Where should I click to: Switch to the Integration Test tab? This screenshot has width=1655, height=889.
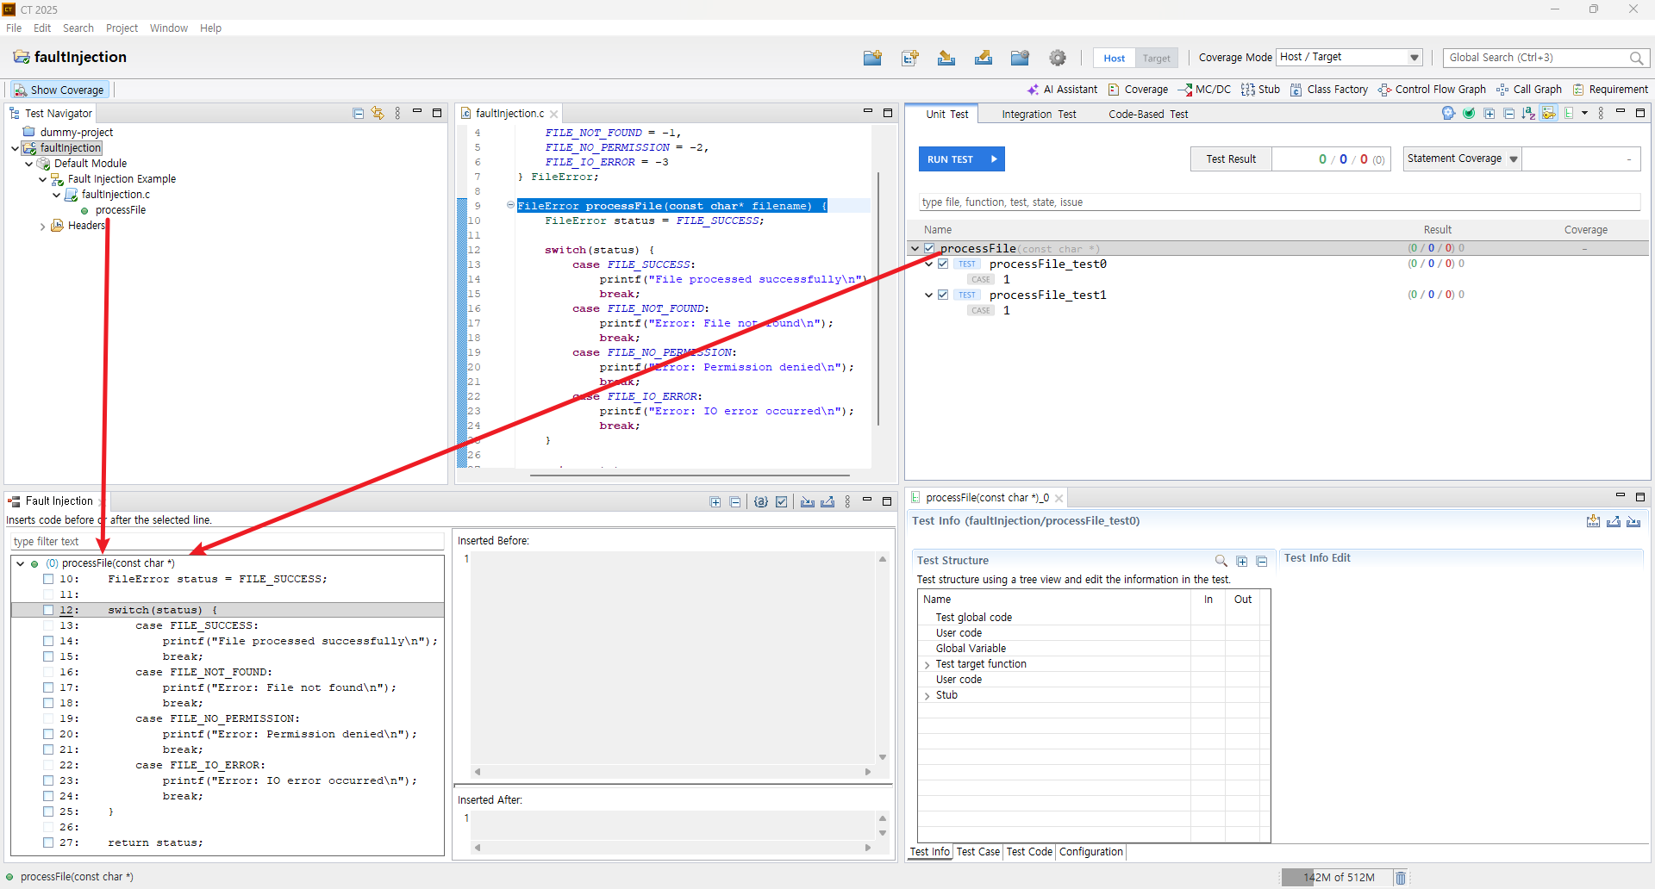coord(1039,115)
